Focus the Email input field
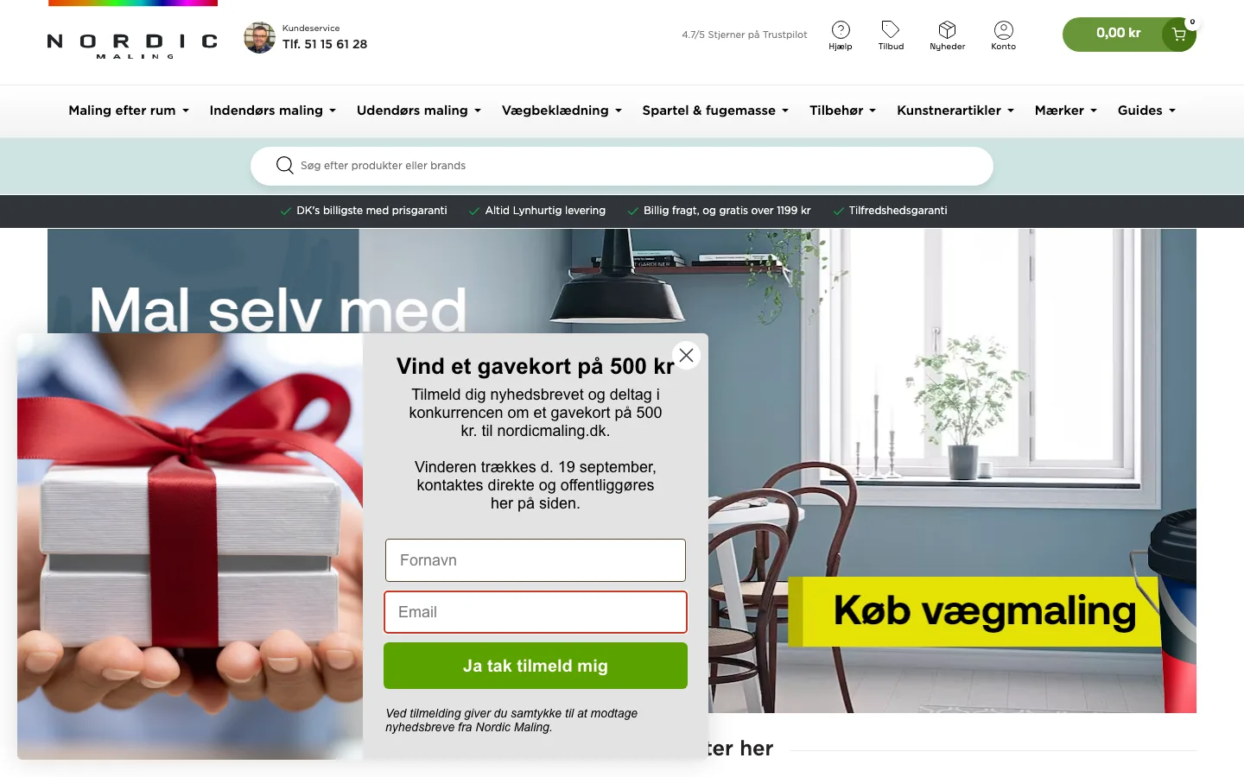 coord(536,612)
